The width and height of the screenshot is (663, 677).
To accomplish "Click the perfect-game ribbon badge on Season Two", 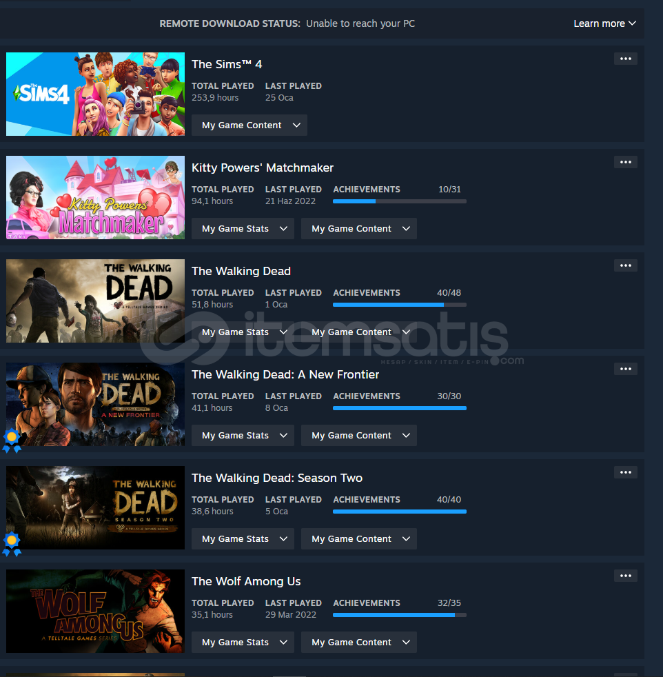I will [12, 544].
